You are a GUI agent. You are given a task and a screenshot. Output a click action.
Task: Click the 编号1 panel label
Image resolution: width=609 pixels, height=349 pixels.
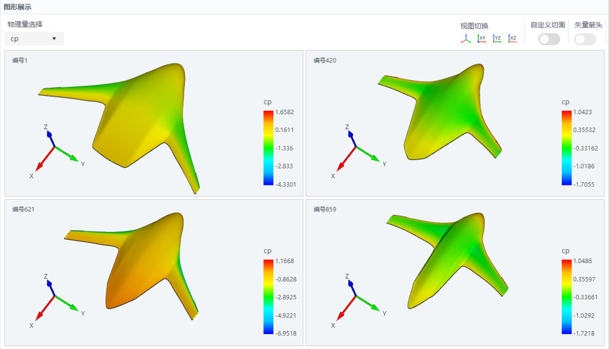20,60
